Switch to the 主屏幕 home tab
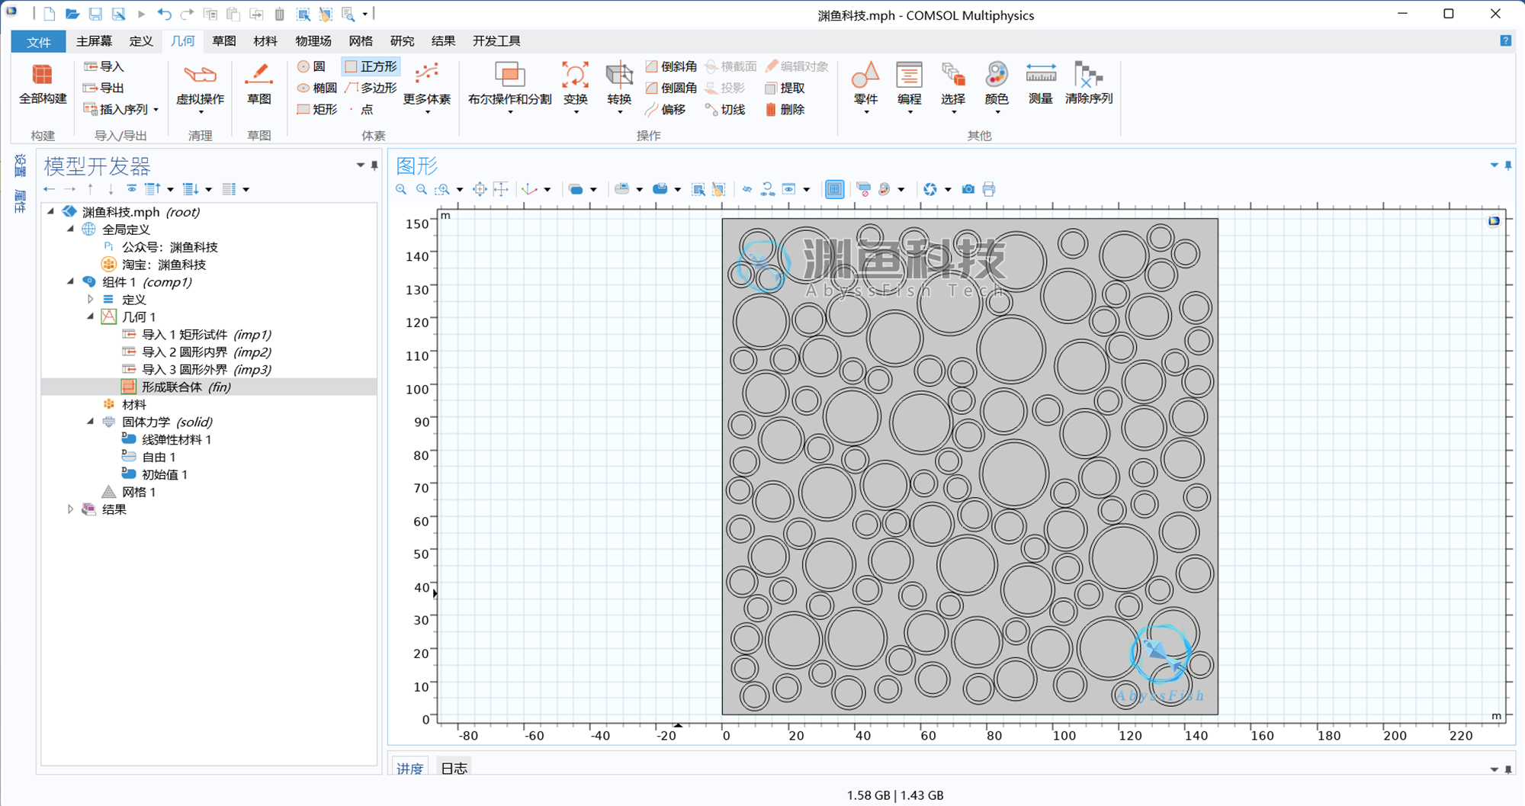 (94, 41)
